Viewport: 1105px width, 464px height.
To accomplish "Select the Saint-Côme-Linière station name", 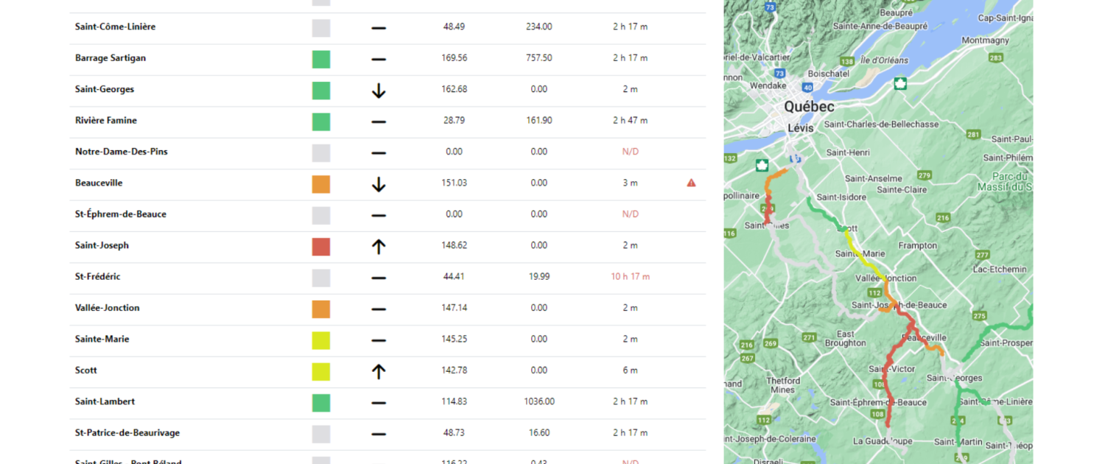I will tap(115, 27).
